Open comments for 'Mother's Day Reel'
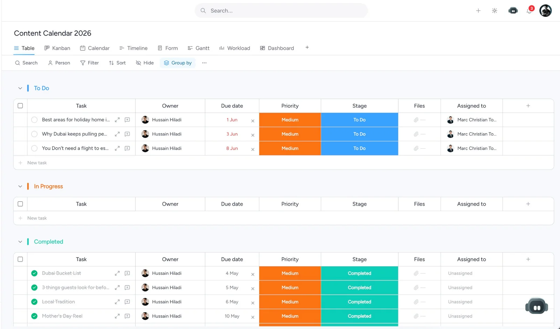 click(127, 316)
